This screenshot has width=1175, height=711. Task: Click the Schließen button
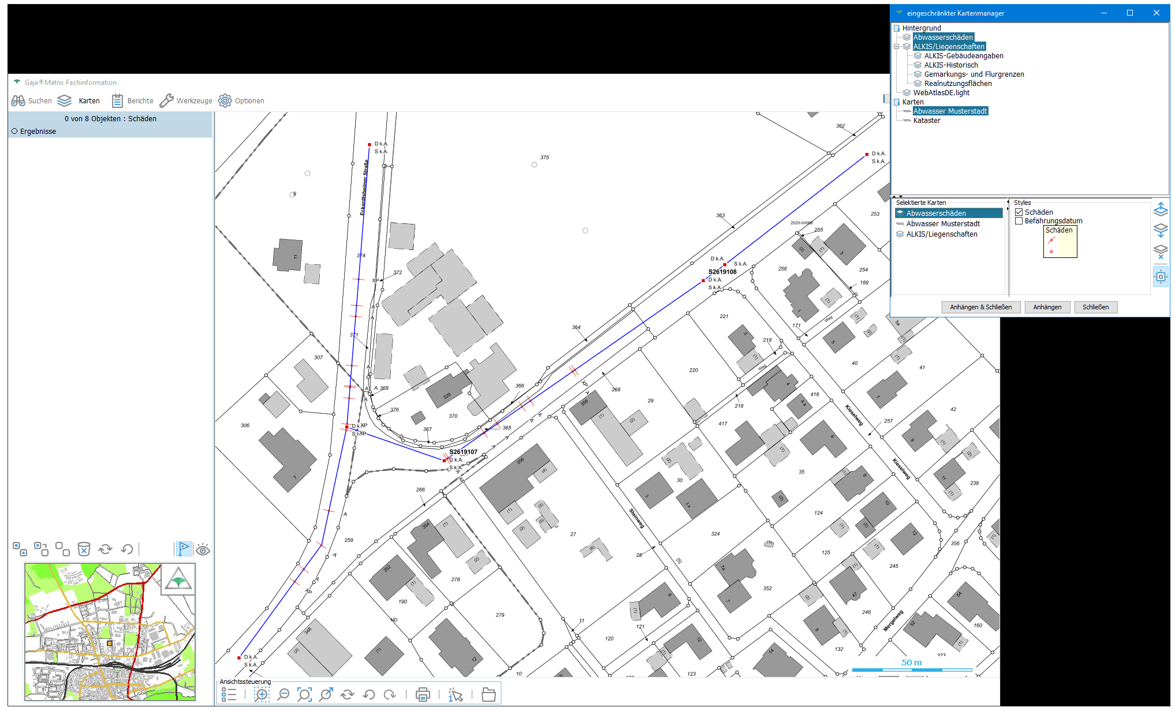point(1095,307)
